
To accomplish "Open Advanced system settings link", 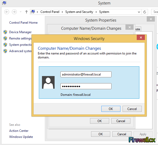I will point(20,51).
